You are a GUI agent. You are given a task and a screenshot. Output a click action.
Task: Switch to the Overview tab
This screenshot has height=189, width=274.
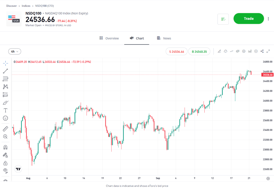109,38
